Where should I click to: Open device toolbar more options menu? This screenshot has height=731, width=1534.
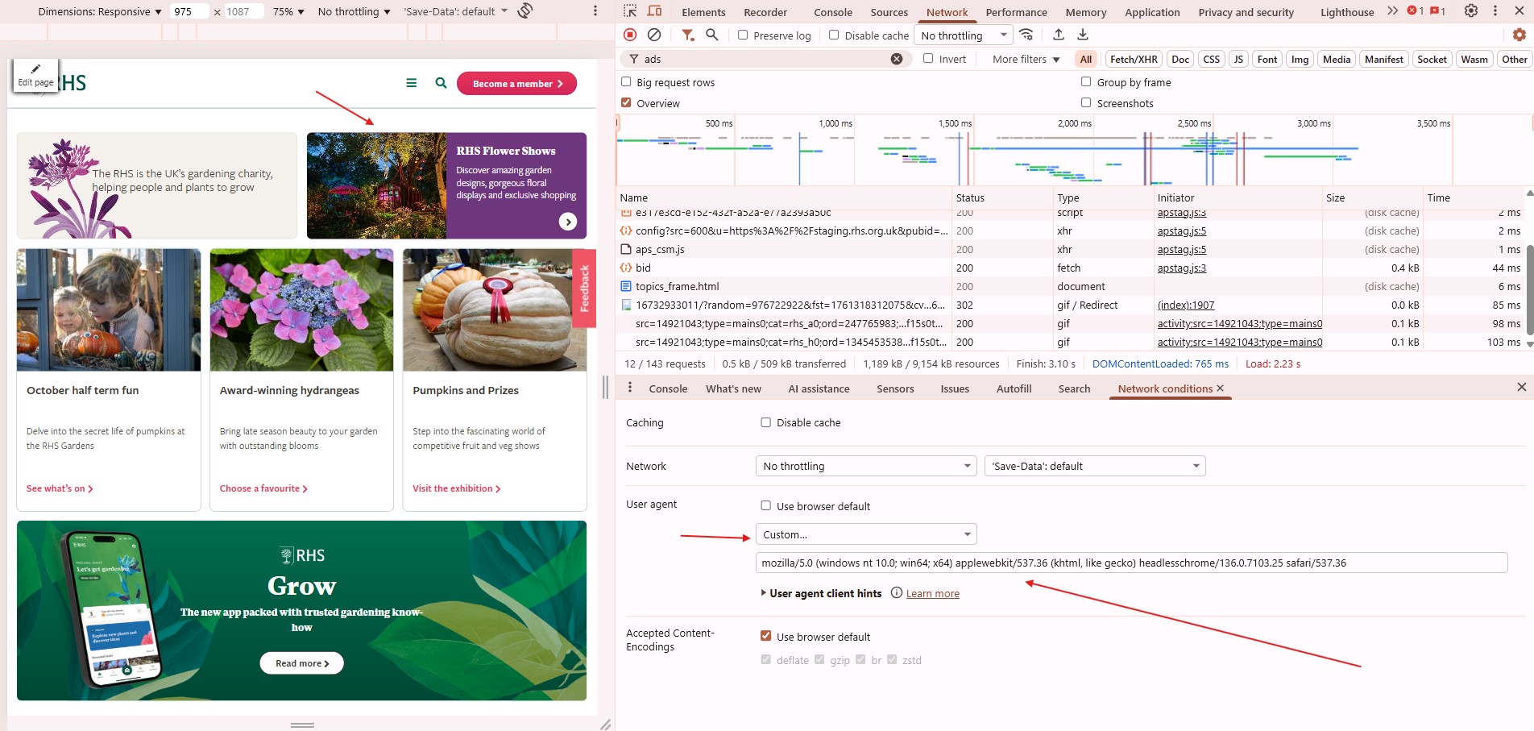pos(595,11)
